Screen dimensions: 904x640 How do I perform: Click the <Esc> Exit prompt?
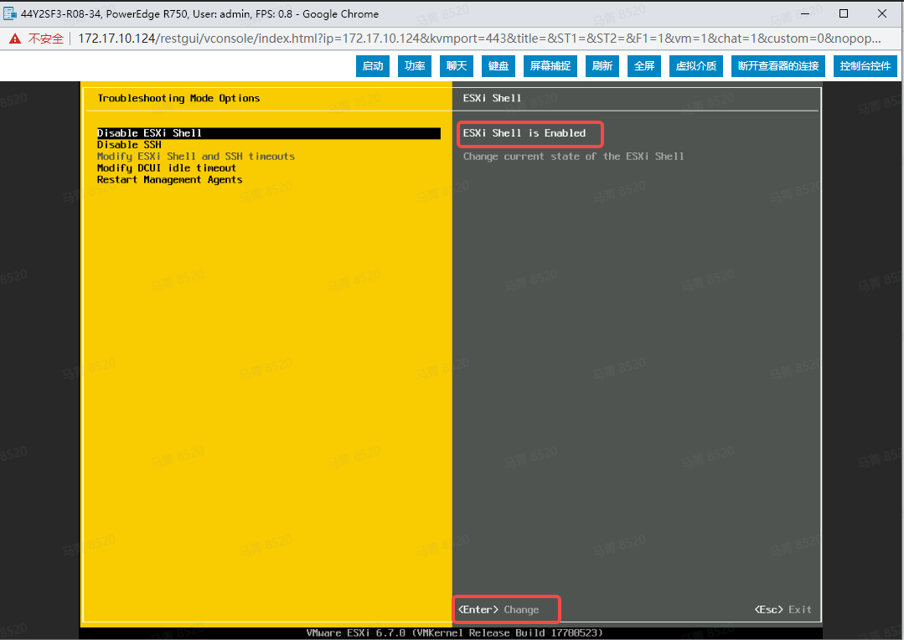coord(783,609)
